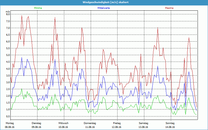Click the m/s unit label on axis

pyautogui.click(x=8, y=12)
